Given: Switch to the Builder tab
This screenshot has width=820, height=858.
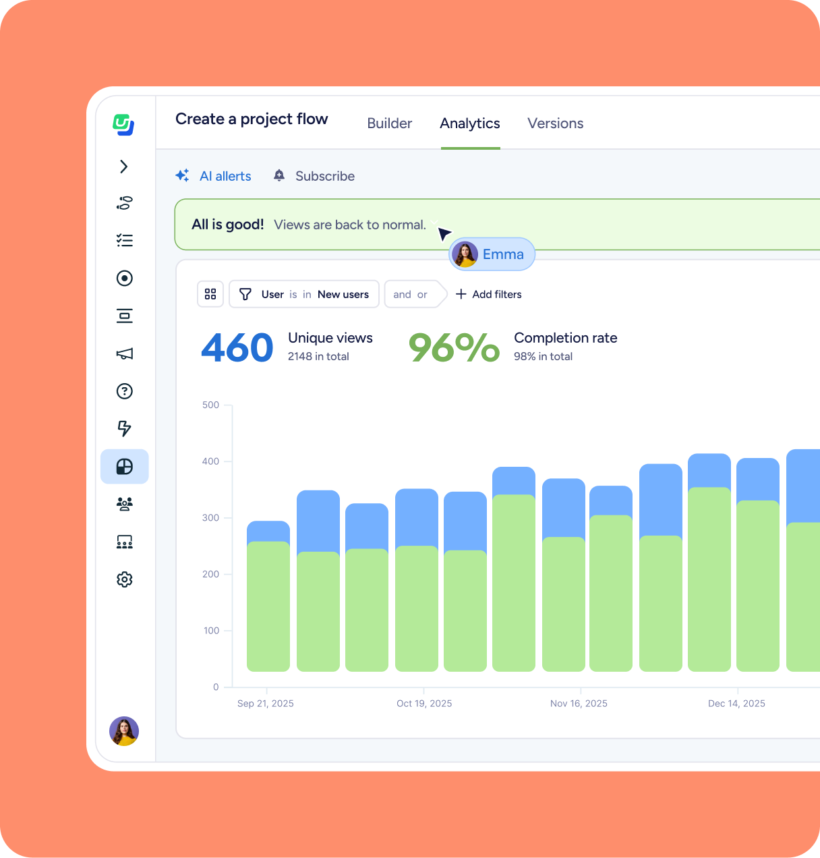Looking at the screenshot, I should 389,123.
